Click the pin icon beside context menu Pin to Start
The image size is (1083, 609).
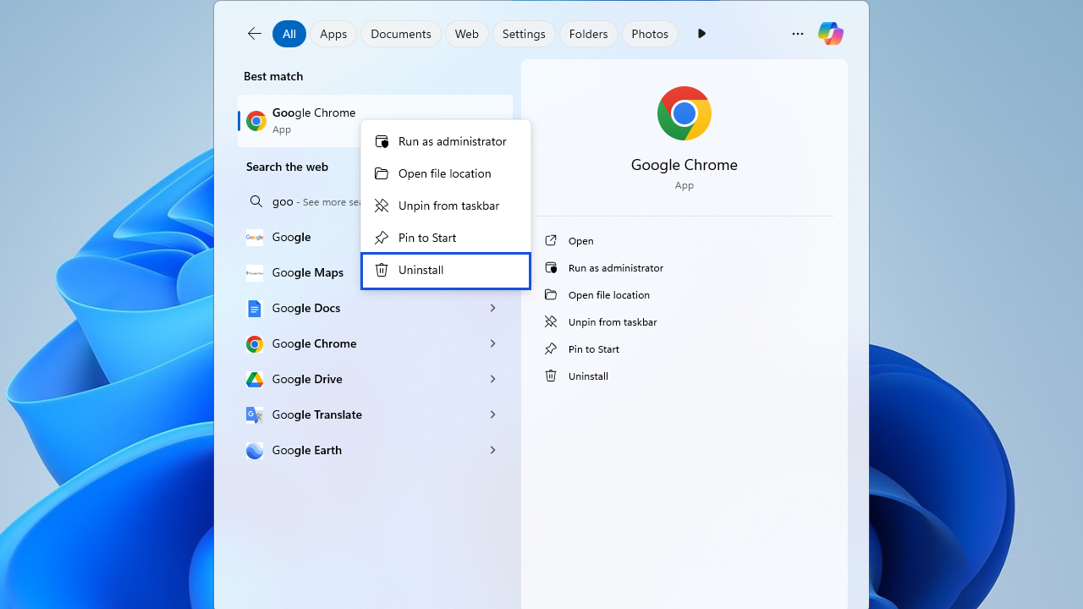[382, 238]
